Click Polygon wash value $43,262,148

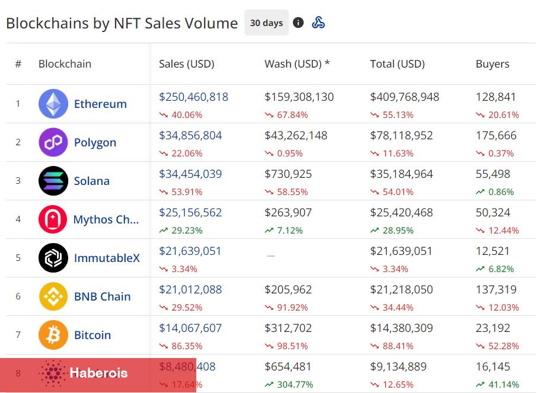pyautogui.click(x=296, y=135)
